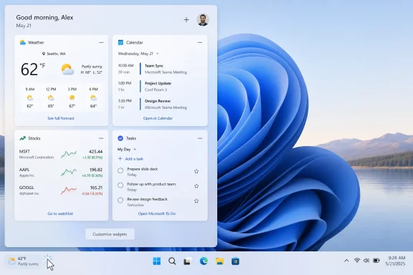The width and height of the screenshot is (413, 275).
Task: Mark Follow up with product team complete
Action: pyautogui.click(x=120, y=185)
